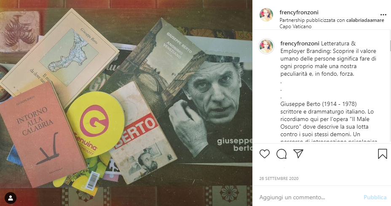Like the post with heart icon

pos(264,154)
